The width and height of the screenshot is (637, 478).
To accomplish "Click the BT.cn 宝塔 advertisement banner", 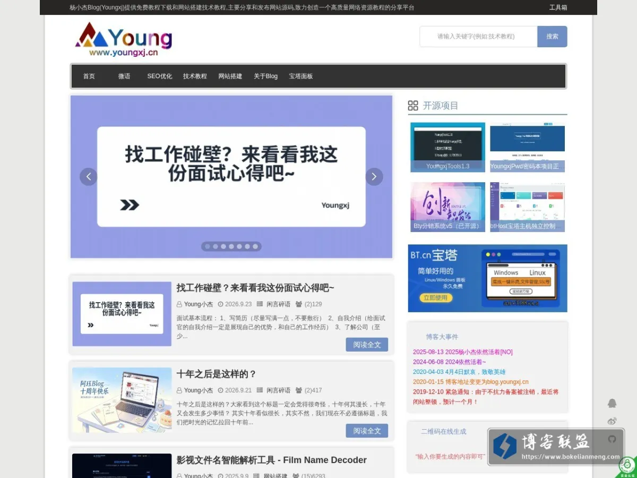I will coord(487,278).
